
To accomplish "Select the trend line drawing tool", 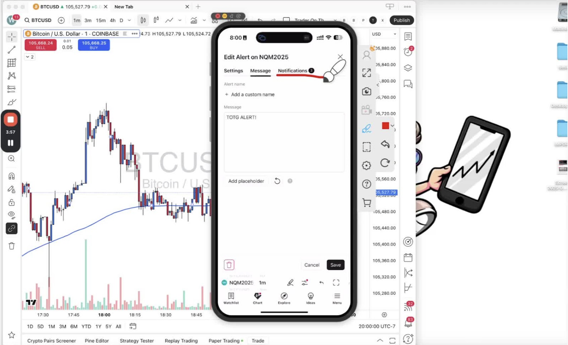I will point(12,50).
